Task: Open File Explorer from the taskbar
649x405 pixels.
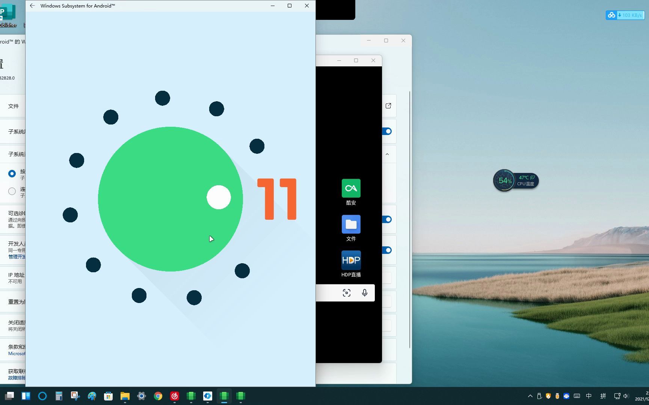Action: [x=125, y=396]
